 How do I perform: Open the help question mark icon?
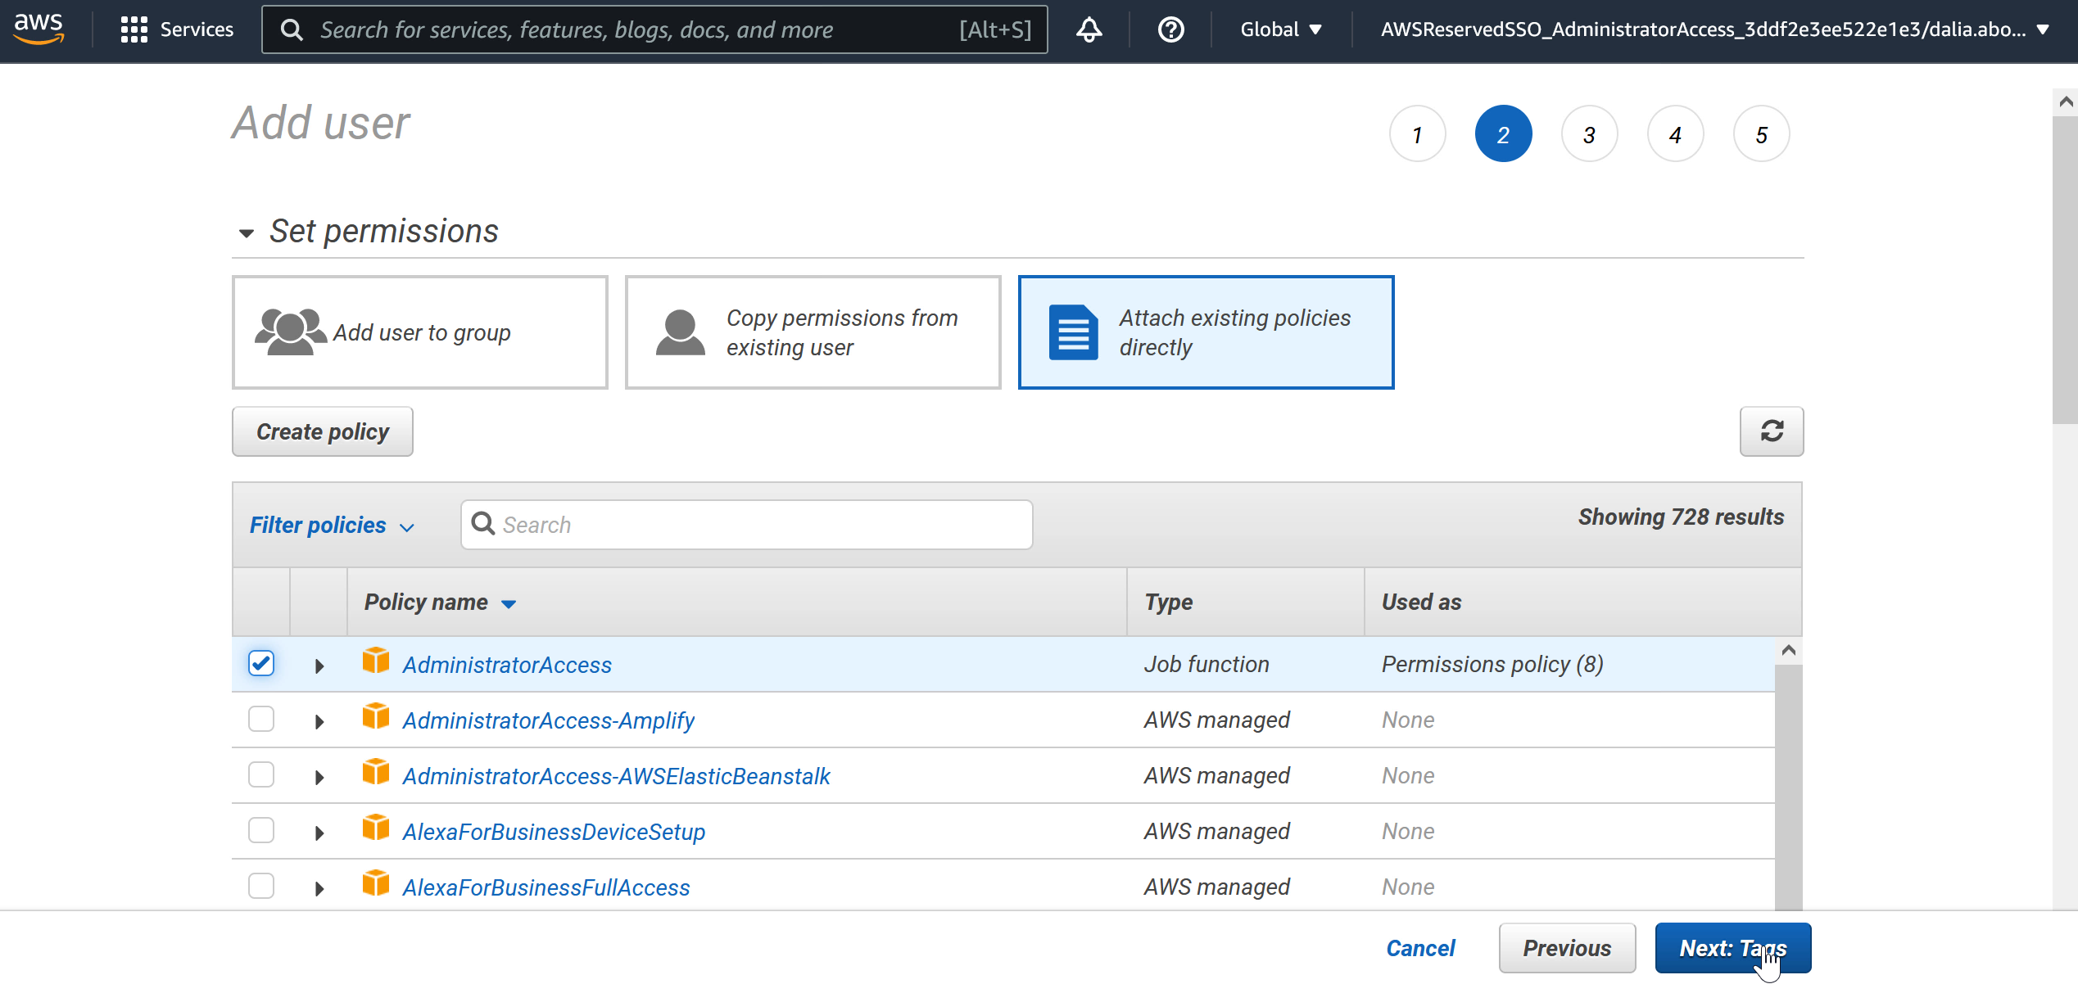pyautogui.click(x=1170, y=29)
